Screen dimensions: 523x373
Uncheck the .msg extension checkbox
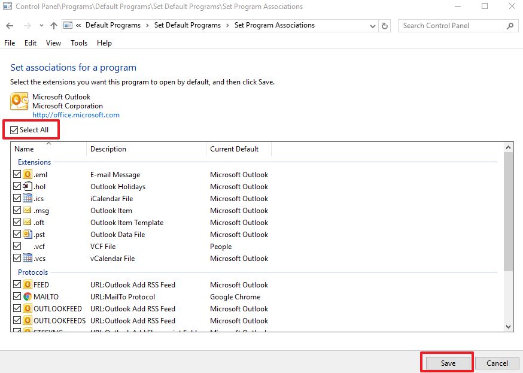(x=17, y=210)
